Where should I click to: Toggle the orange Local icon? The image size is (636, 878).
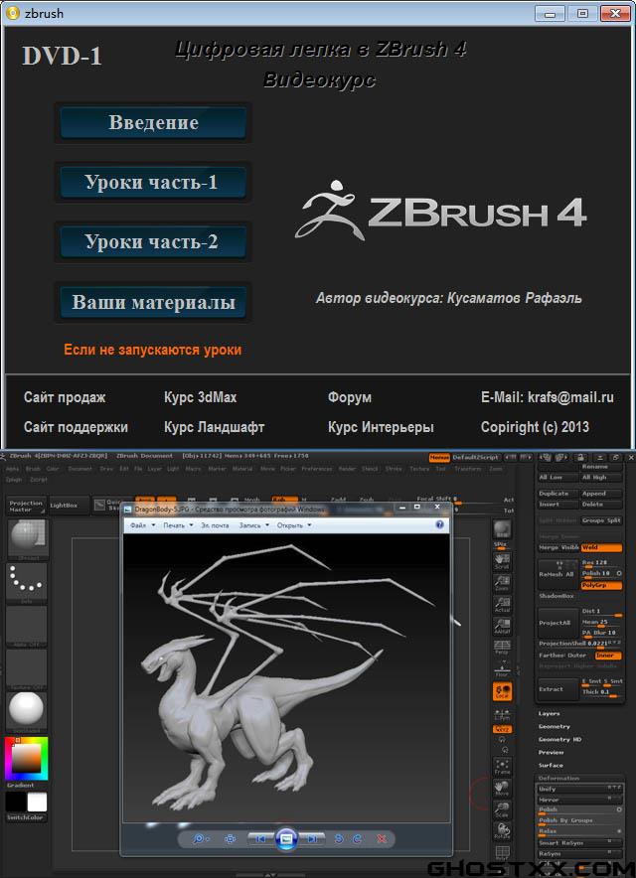[502, 691]
